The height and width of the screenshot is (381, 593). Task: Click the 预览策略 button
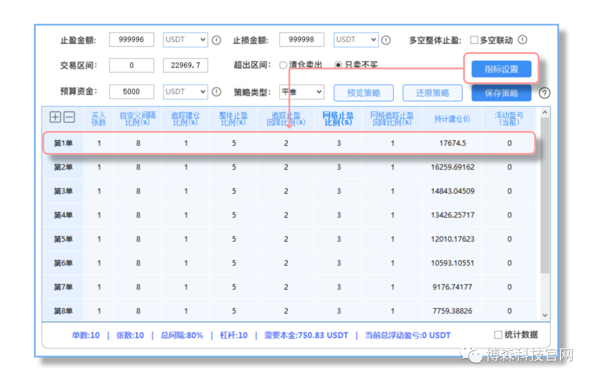click(x=363, y=93)
